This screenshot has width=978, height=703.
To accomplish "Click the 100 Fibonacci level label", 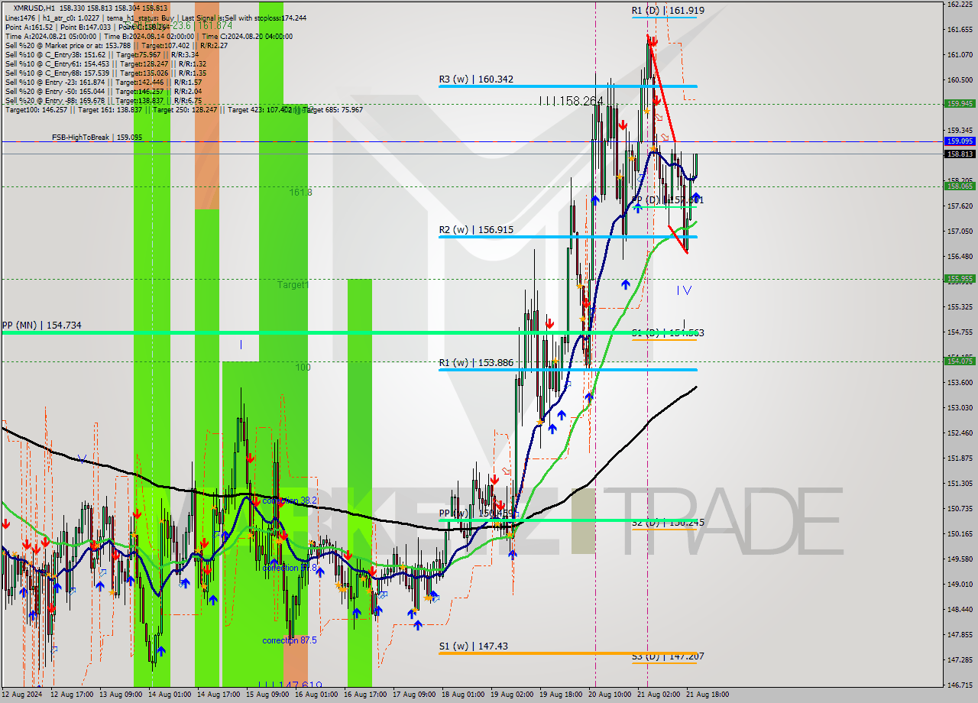I will coord(303,368).
